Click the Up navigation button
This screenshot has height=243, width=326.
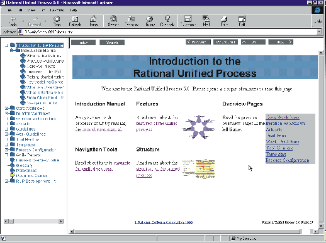click(253, 42)
